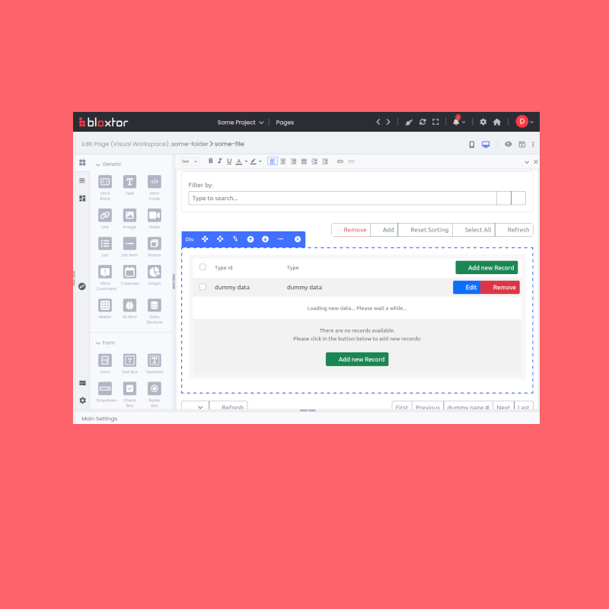Choose the List Item widget
The width and height of the screenshot is (609, 609).
[x=129, y=247]
